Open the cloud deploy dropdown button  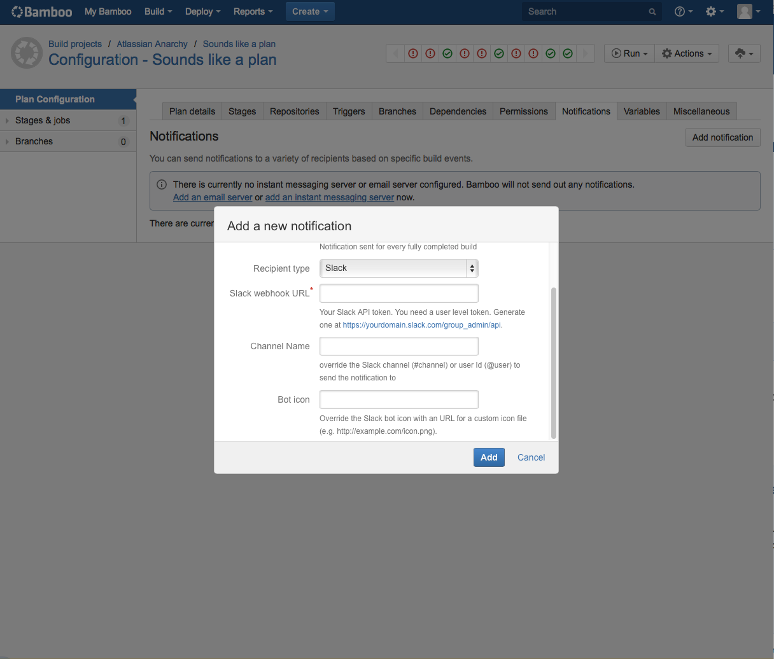744,53
